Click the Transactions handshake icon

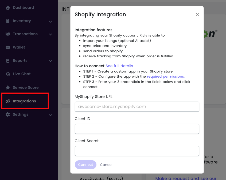pyautogui.click(x=8, y=34)
